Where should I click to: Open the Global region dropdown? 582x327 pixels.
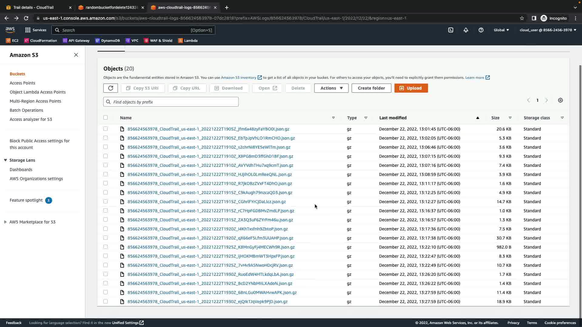(x=501, y=30)
